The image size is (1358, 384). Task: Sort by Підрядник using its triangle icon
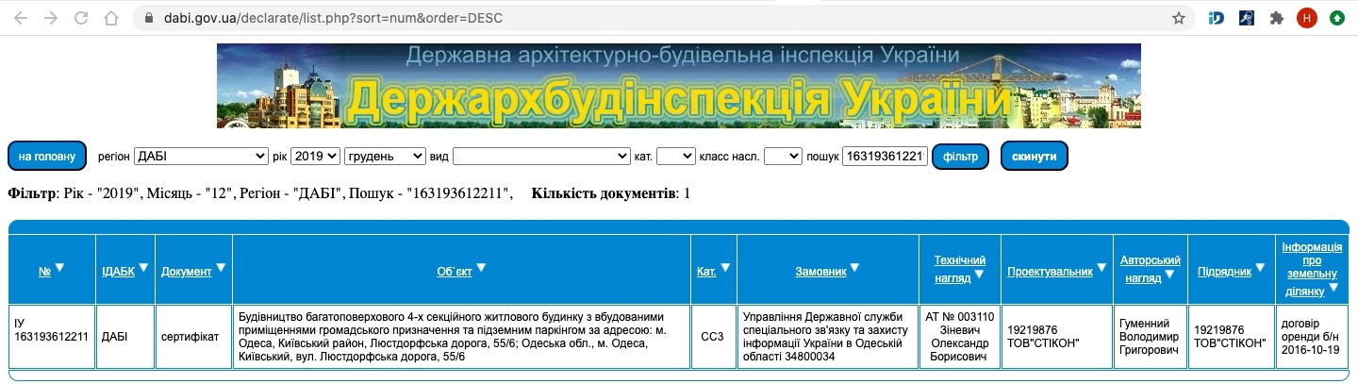coord(1262,268)
